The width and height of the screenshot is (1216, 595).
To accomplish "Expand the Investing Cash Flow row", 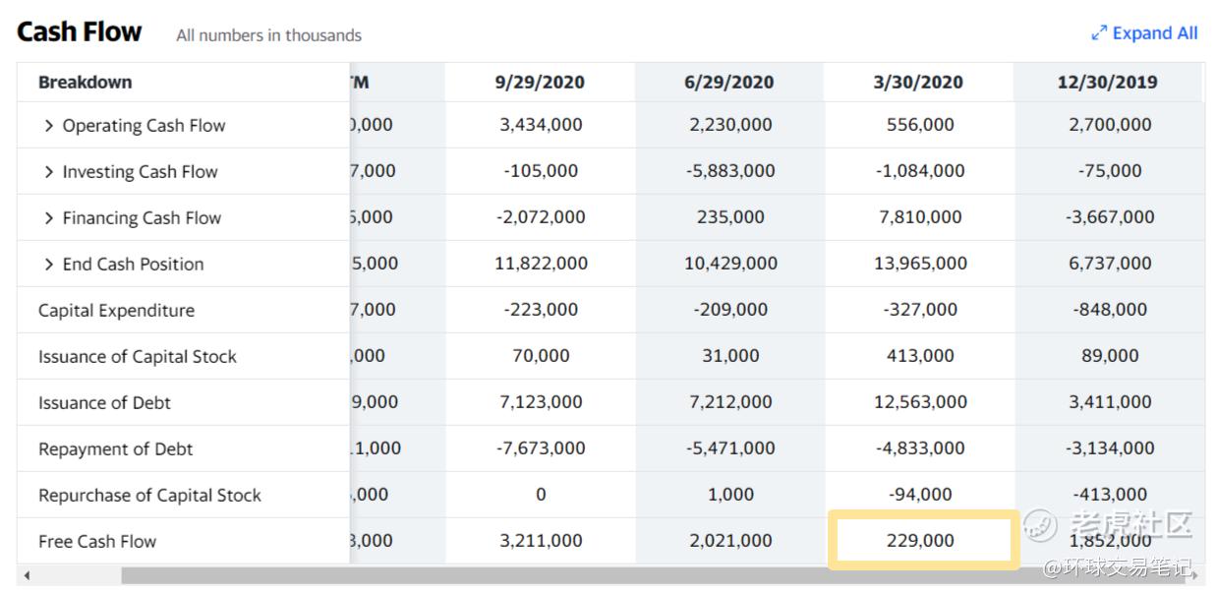I will pyautogui.click(x=49, y=172).
